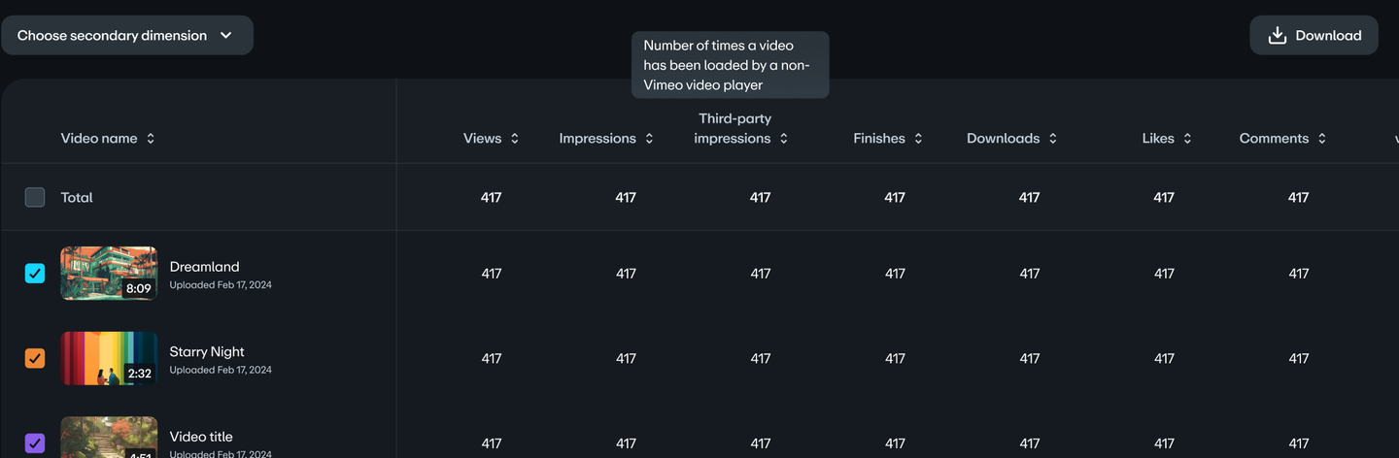The width and height of the screenshot is (1399, 458).
Task: Check the Total row checkbox
Action: click(35, 197)
